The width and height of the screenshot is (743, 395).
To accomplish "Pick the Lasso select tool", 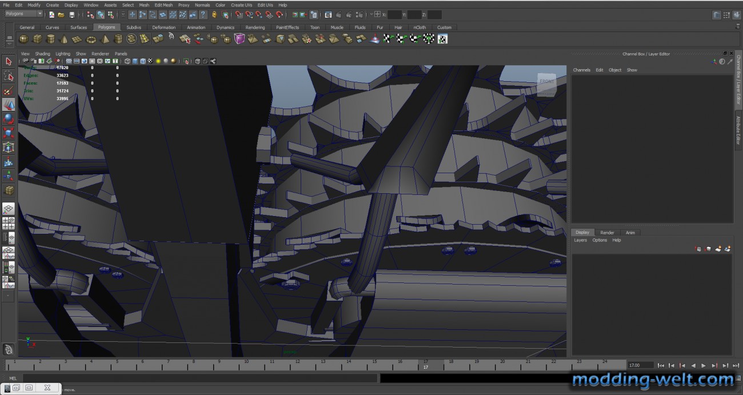I will 9,75.
